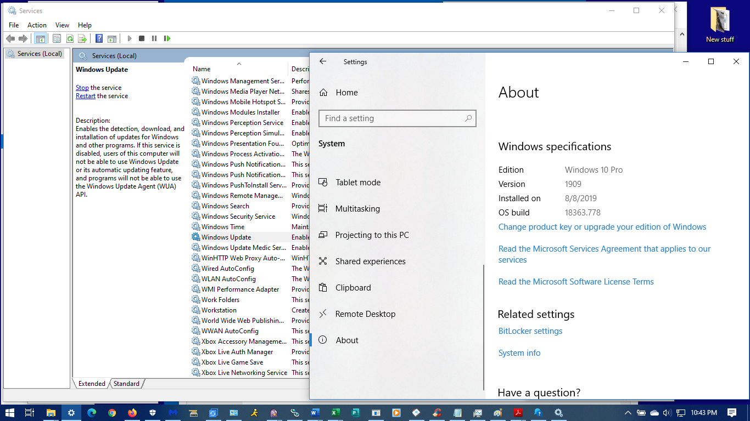Open Word from the taskbar
Screen dimensions: 750x421
coord(315,413)
